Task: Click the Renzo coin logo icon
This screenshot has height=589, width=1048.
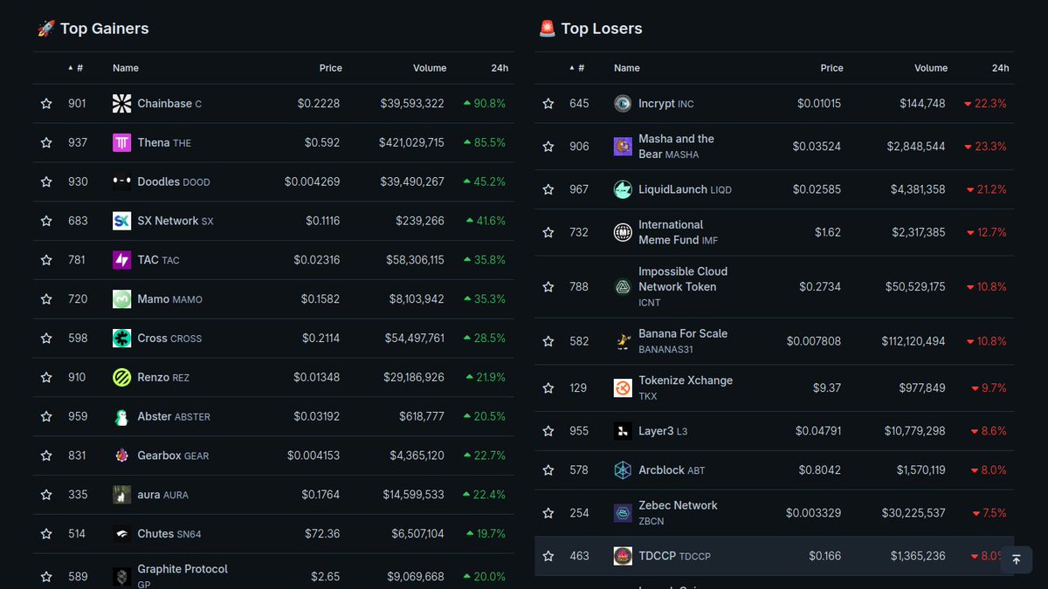Action: (x=122, y=377)
